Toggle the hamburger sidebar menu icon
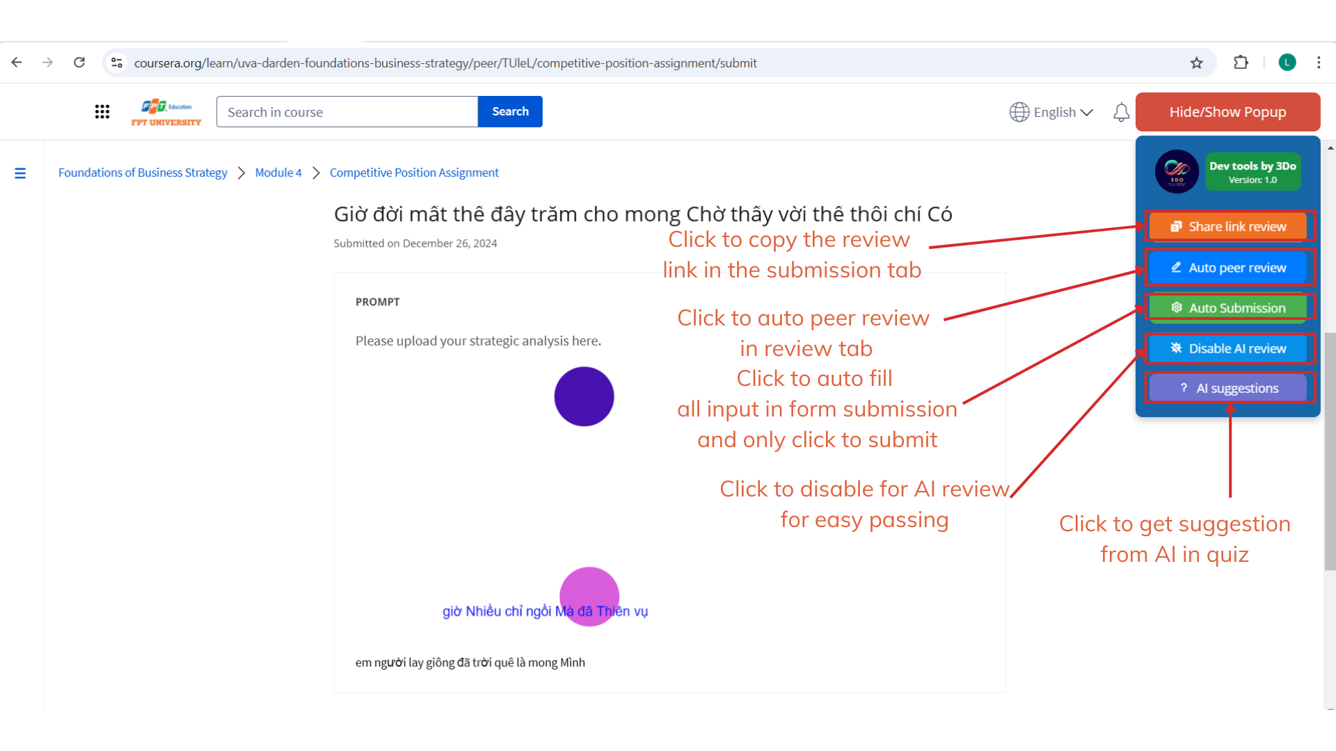 [x=20, y=173]
